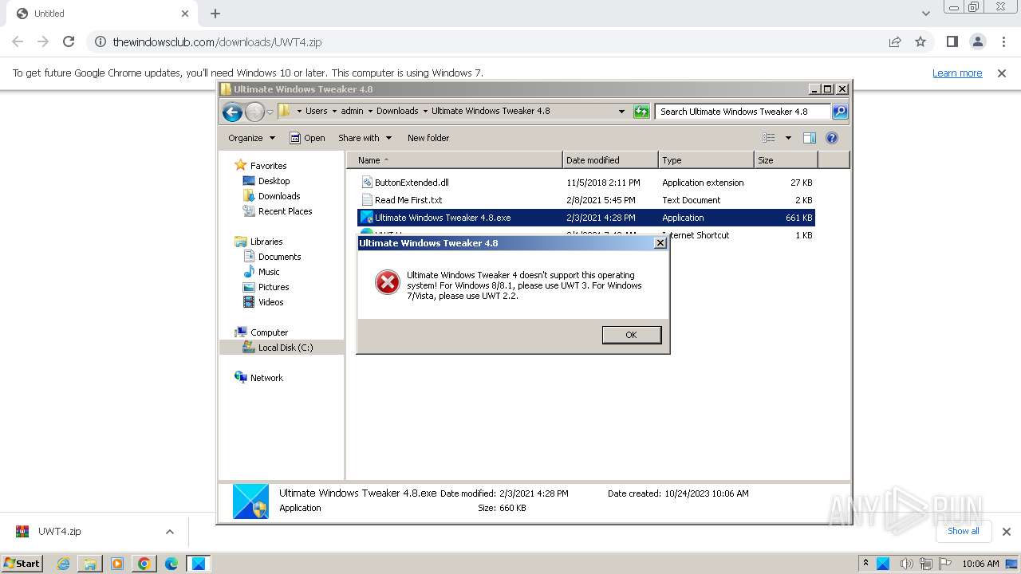Sort by Size column header
The width and height of the screenshot is (1021, 574).
point(786,160)
